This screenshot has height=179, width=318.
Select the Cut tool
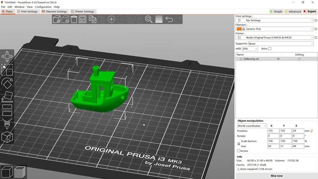coord(7,110)
